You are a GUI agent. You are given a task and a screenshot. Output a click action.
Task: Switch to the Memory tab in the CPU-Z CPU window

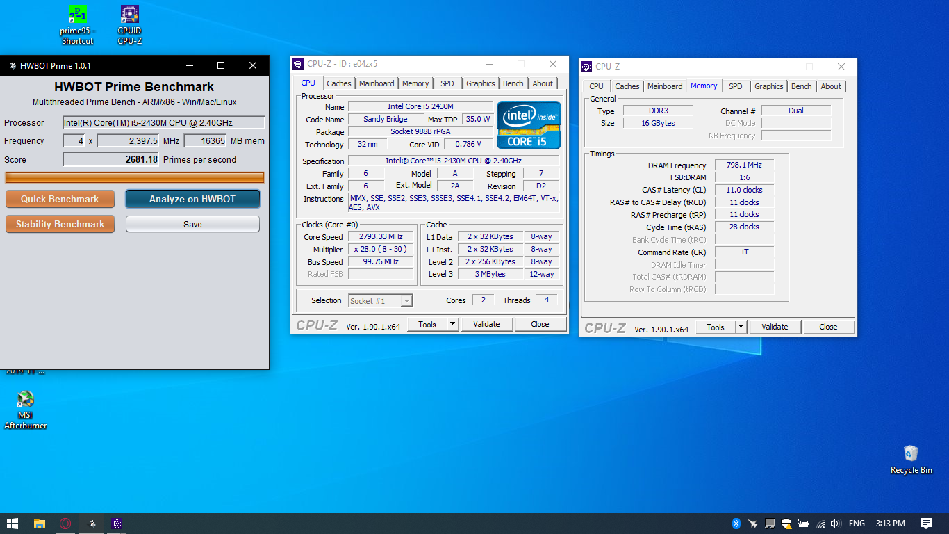415,83
